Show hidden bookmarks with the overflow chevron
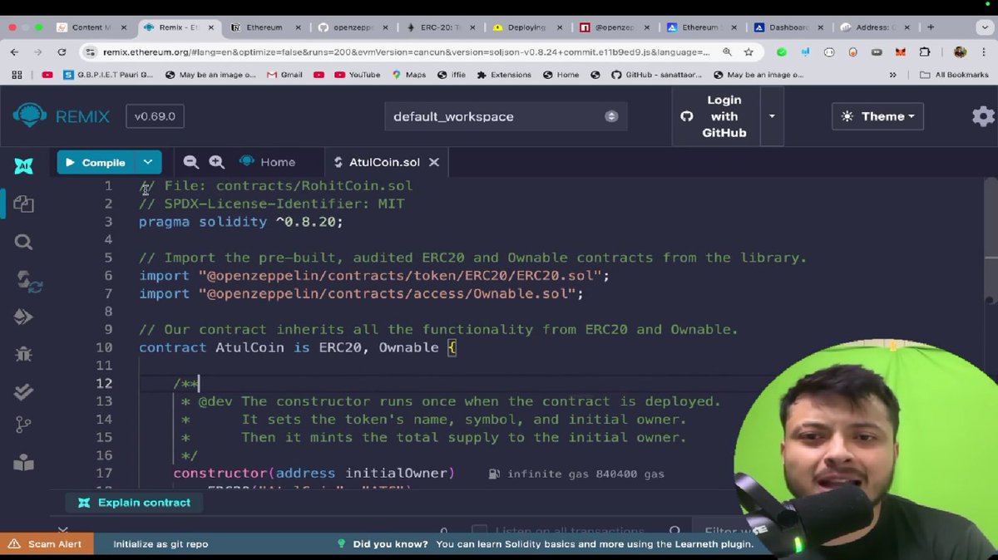The image size is (998, 560). (x=893, y=75)
